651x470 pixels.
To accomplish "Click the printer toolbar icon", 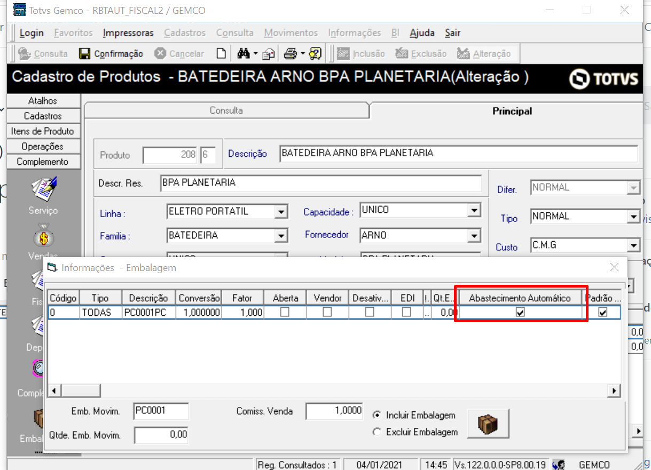I will click(x=291, y=53).
